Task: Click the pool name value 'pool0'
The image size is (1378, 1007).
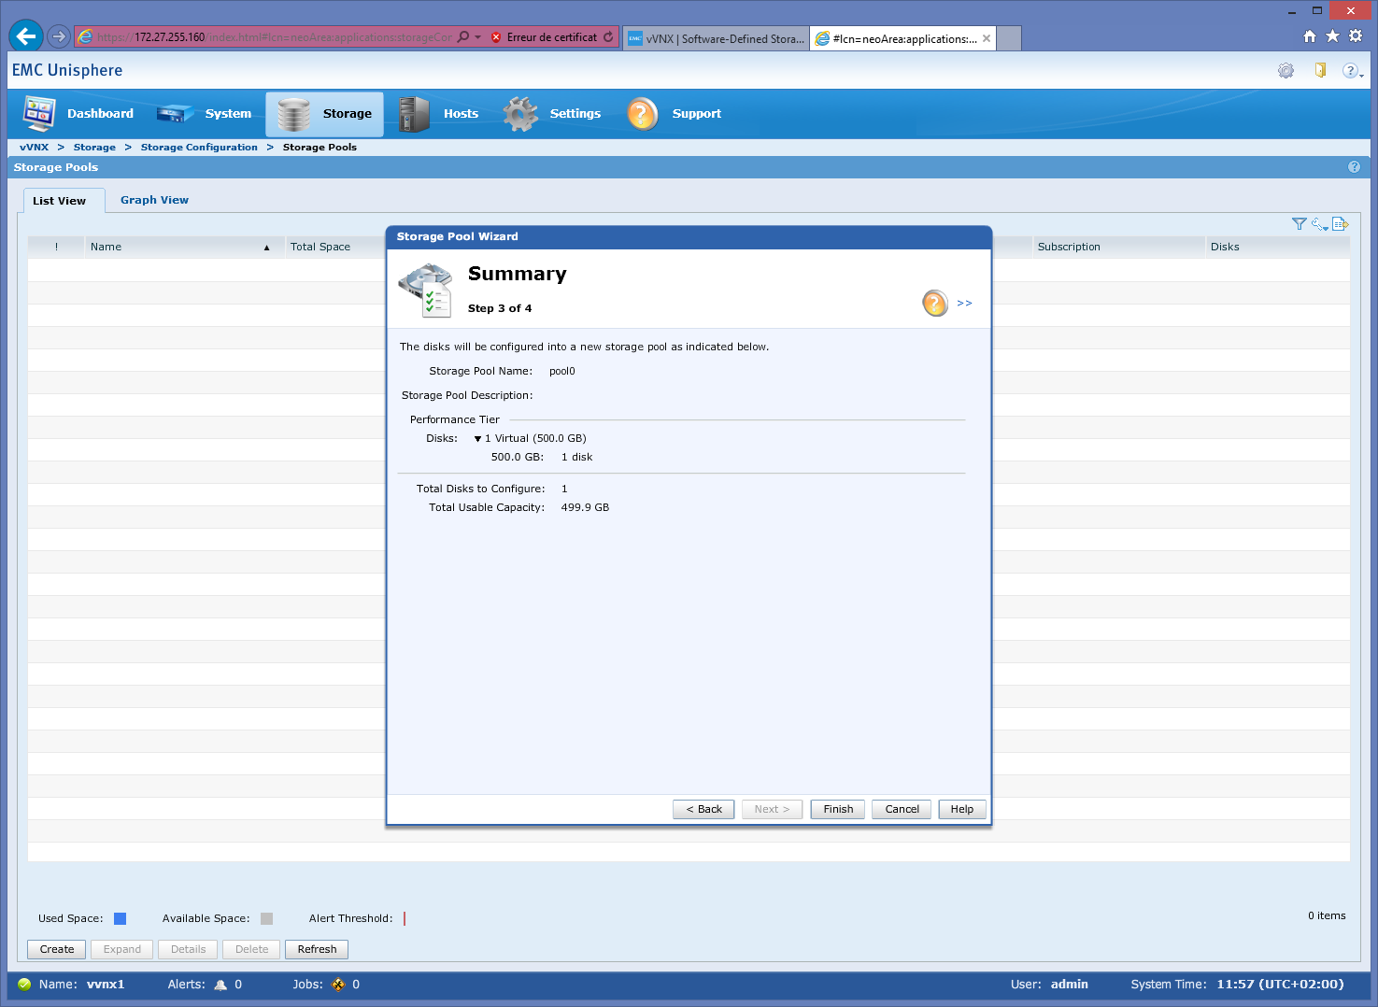Action: [562, 372]
